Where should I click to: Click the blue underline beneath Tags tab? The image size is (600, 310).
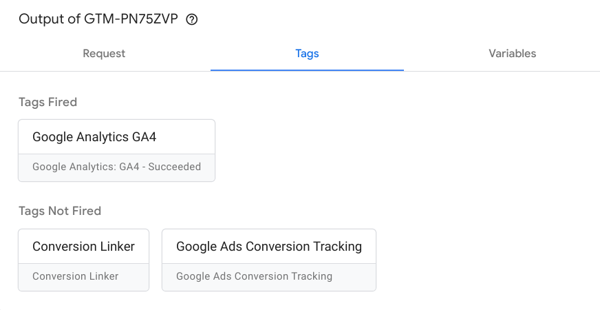pyautogui.click(x=307, y=70)
